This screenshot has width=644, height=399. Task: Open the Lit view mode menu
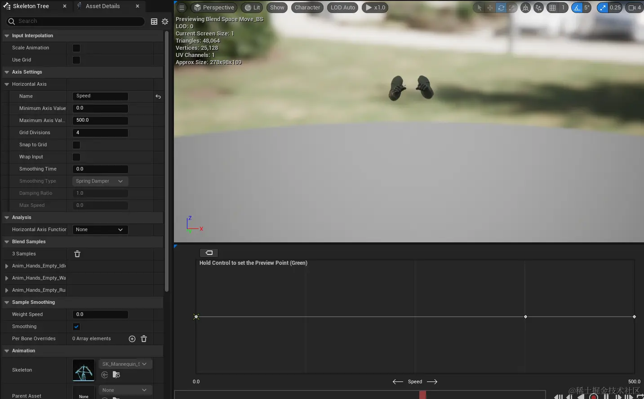point(253,8)
